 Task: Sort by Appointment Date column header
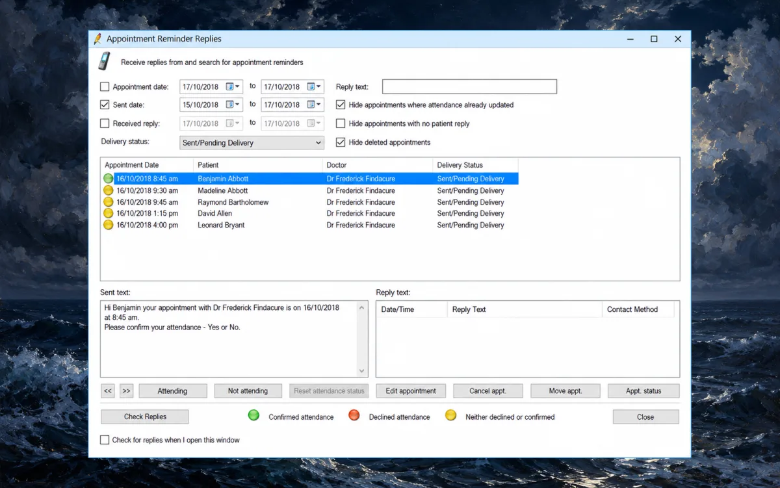pyautogui.click(x=147, y=165)
